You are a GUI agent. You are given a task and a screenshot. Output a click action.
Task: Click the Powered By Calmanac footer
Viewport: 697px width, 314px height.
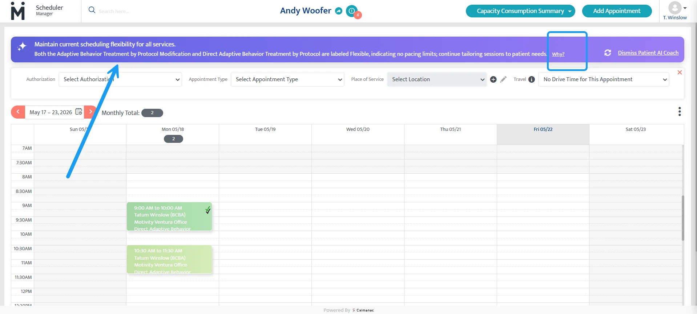(348, 310)
